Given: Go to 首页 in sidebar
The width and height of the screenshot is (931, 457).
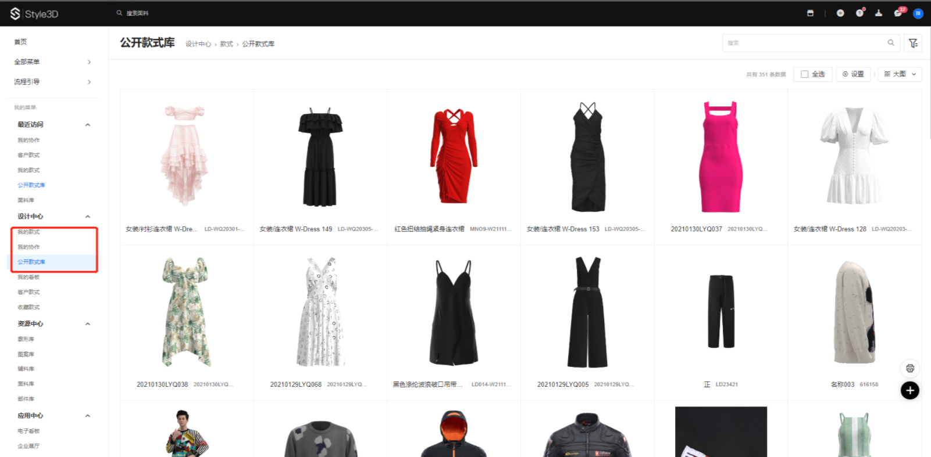Looking at the screenshot, I should pos(20,42).
